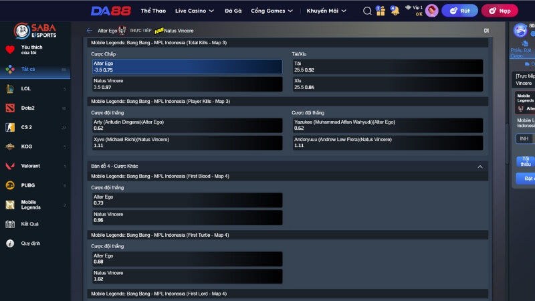
Task: Select the Dota2 game icon
Action: coord(10,108)
